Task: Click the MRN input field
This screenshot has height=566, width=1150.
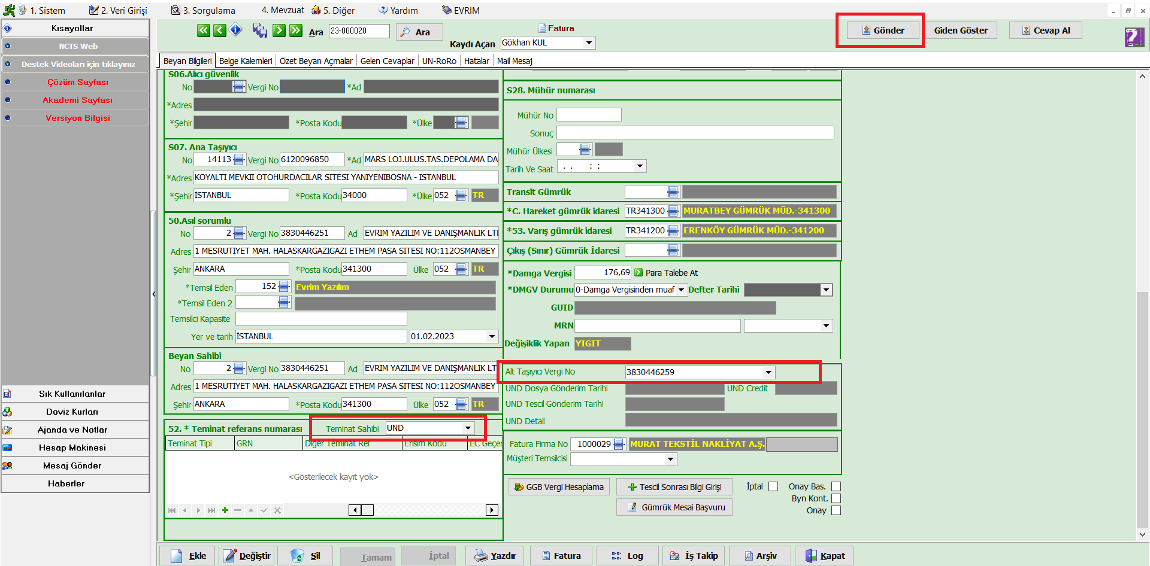Action: tap(657, 326)
